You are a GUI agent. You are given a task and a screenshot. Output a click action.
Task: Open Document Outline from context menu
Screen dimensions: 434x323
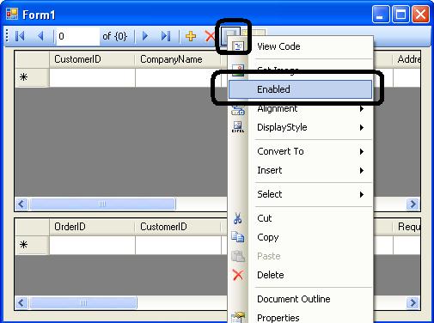301,299
